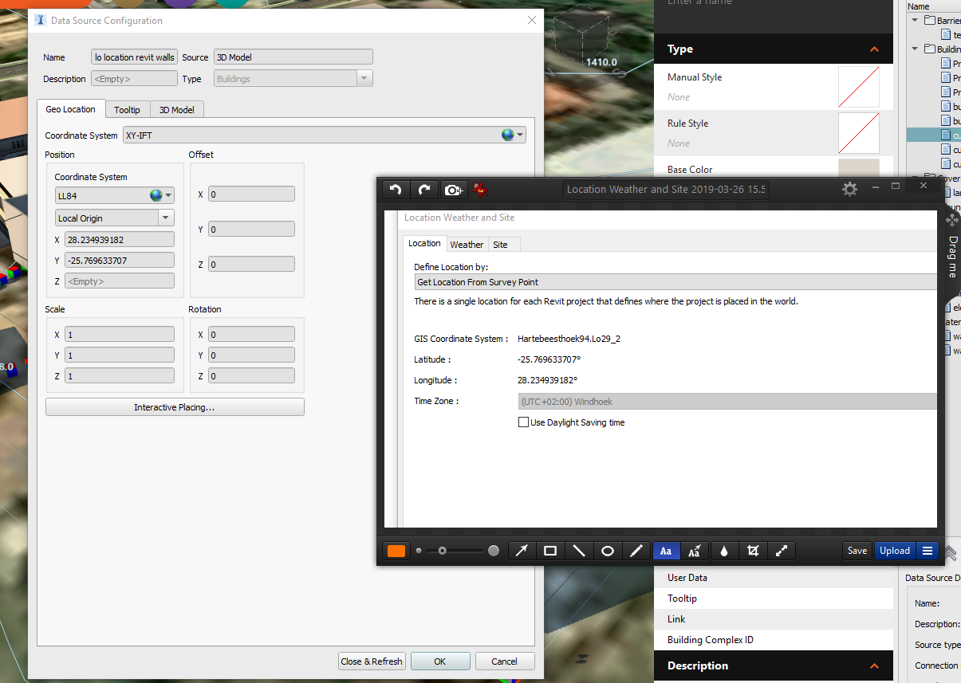This screenshot has width=961, height=683.
Task: Select the blur droplet tool
Action: pos(724,551)
